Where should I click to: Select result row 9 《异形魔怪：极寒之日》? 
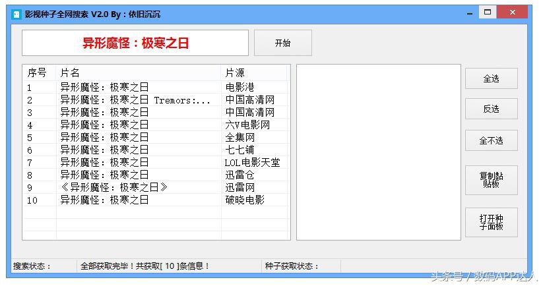pos(156,187)
